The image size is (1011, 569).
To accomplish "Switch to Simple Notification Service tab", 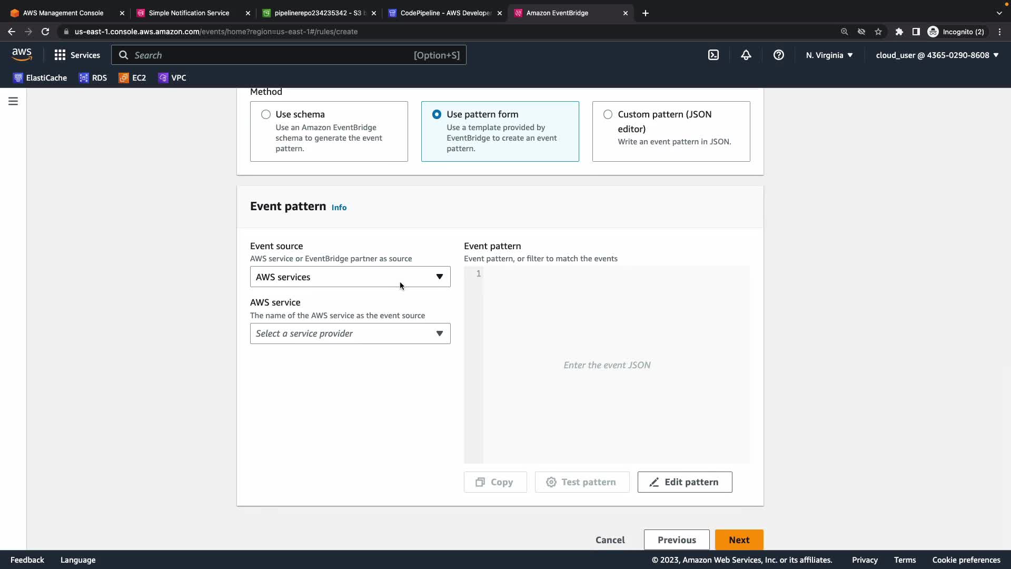I will (189, 13).
